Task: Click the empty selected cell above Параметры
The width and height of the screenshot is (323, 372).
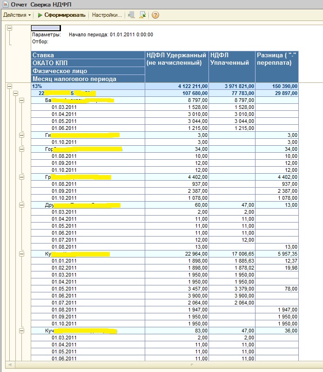Action: point(46,28)
